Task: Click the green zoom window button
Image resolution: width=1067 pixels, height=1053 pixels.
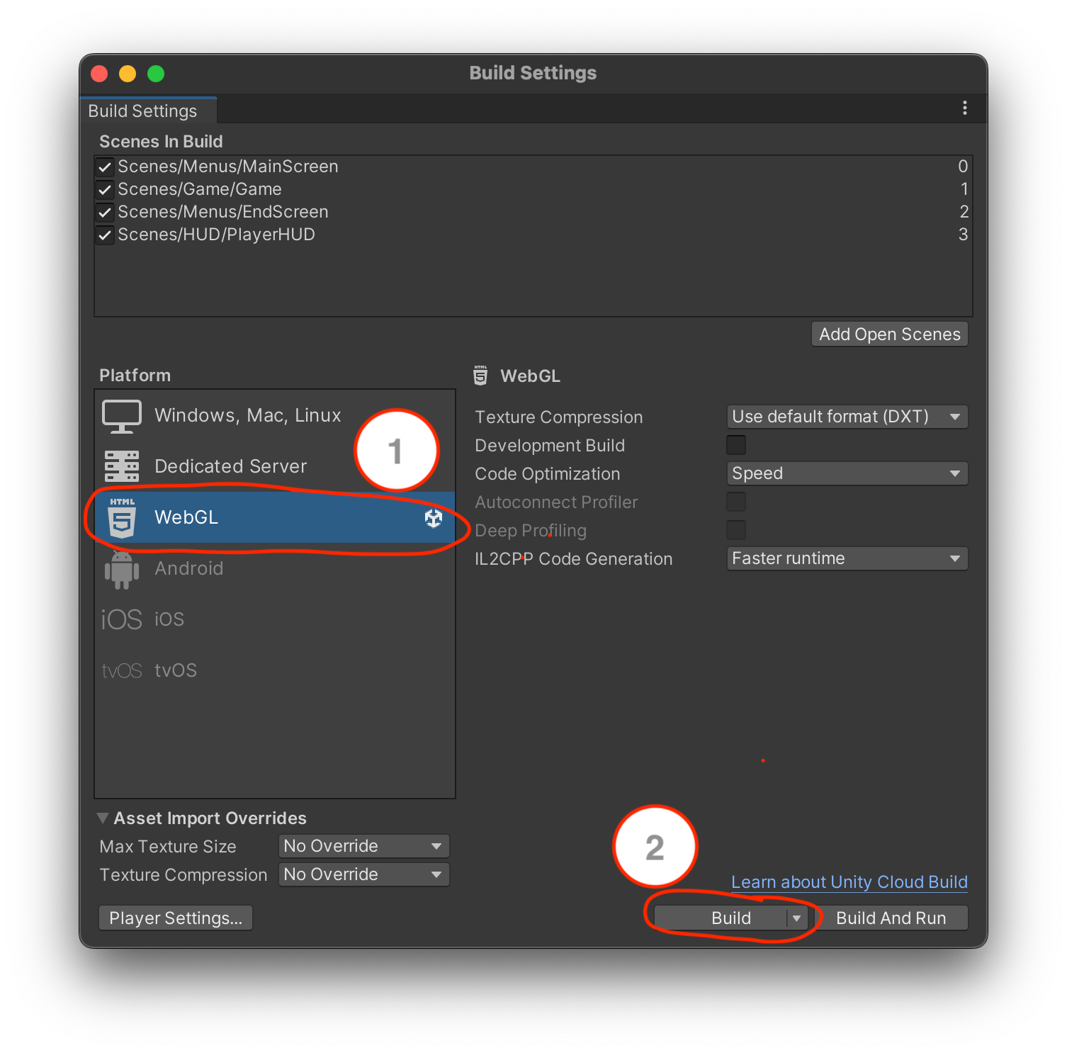Action: click(x=156, y=74)
